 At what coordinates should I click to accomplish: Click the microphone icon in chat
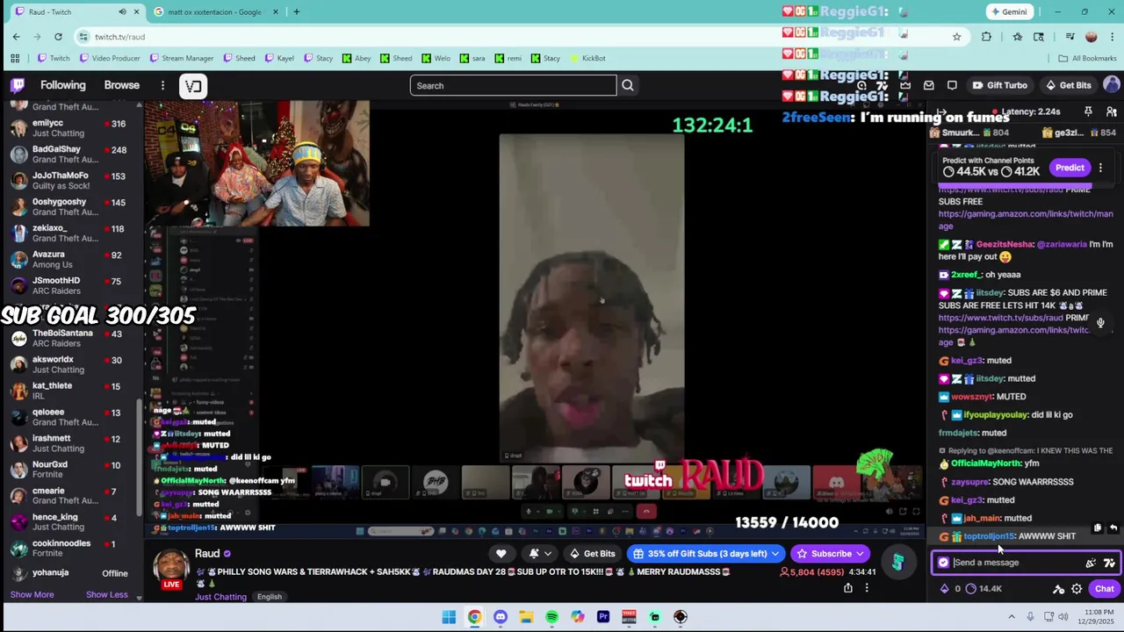point(1100,322)
